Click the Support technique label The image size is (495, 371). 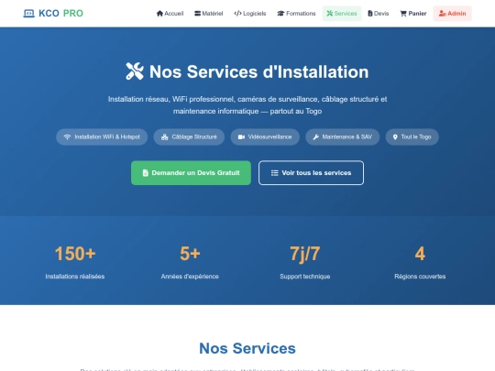click(x=305, y=277)
